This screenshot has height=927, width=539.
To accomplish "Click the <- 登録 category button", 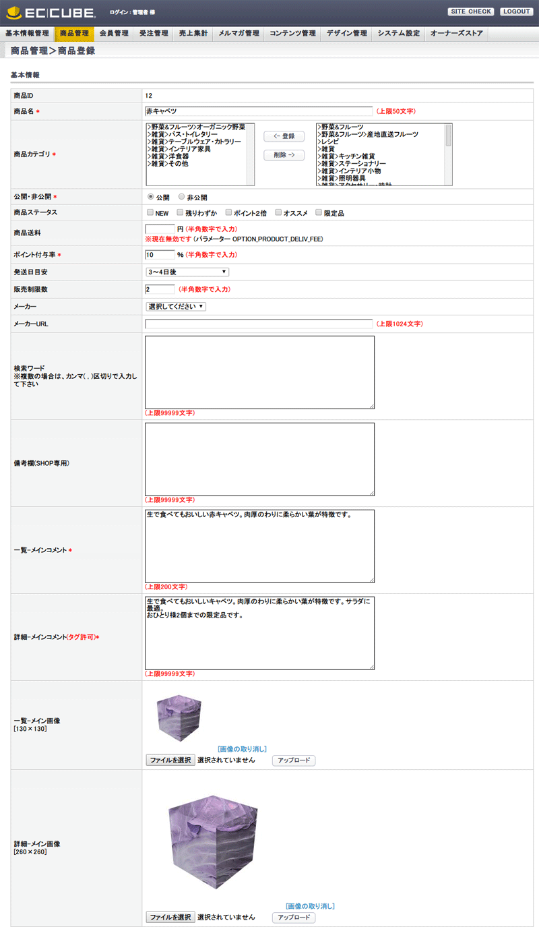I will pyautogui.click(x=284, y=136).
